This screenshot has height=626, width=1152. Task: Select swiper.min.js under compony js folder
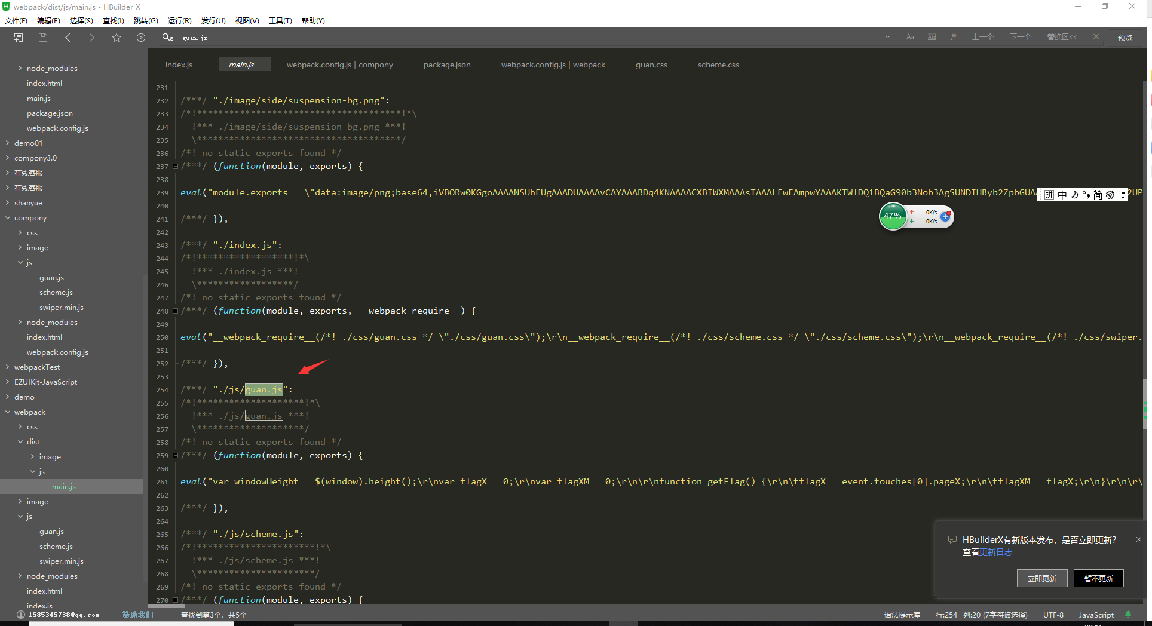tap(62, 307)
